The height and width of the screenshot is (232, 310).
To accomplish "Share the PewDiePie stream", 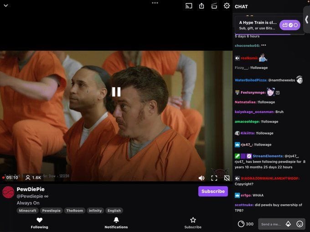I will [x=201, y=6].
